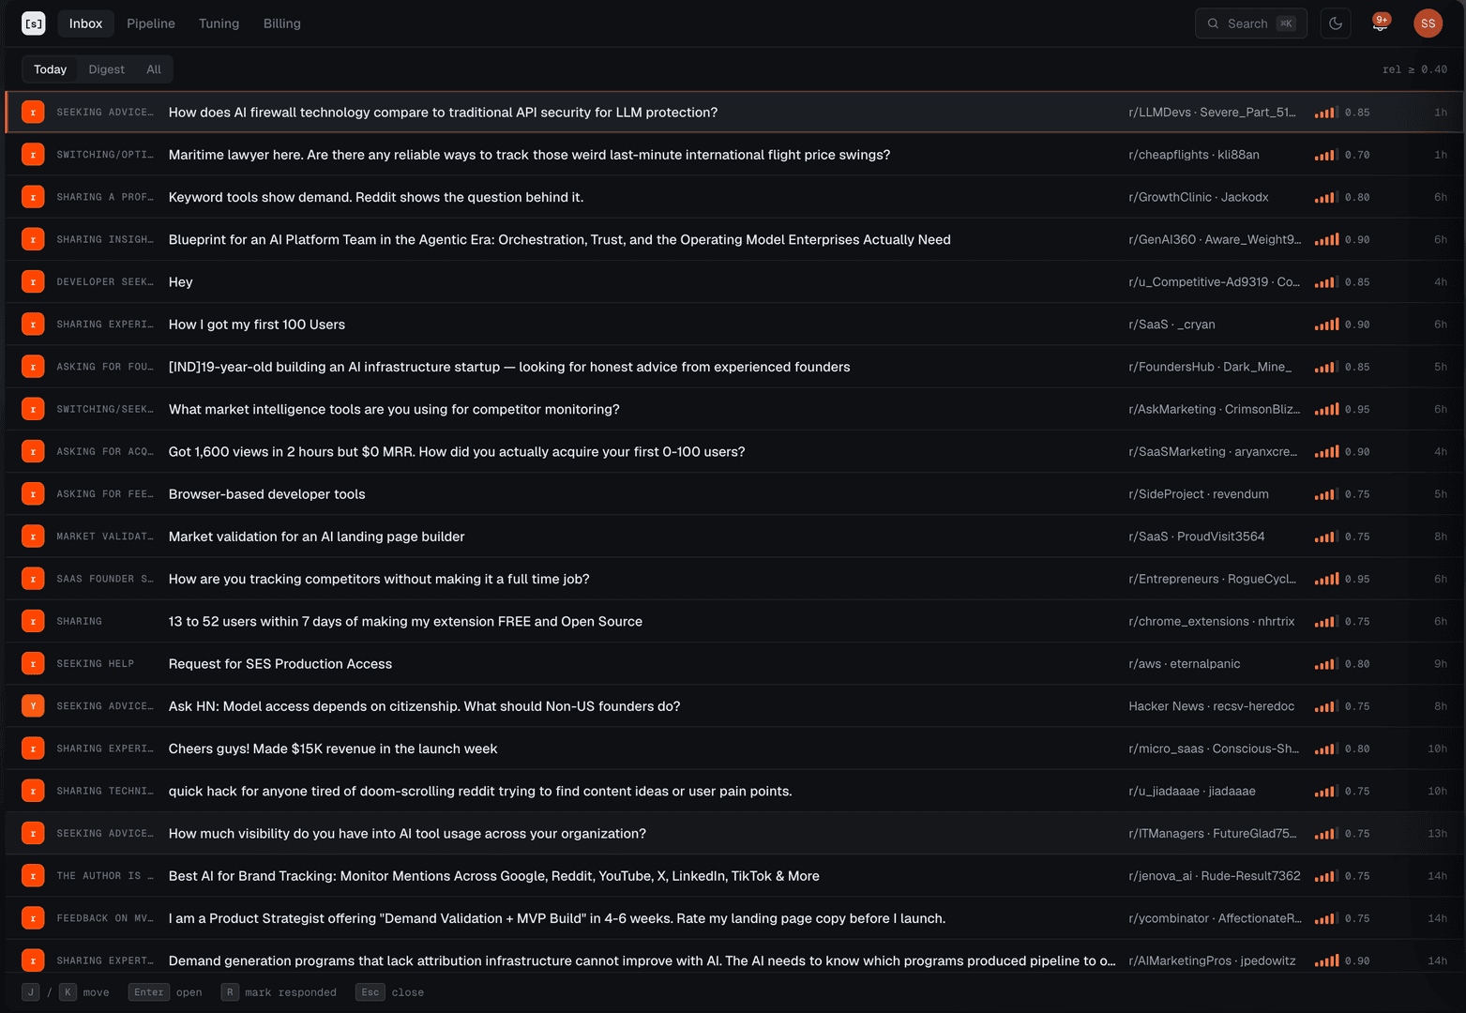Open post about AI firewall technology

point(443,113)
